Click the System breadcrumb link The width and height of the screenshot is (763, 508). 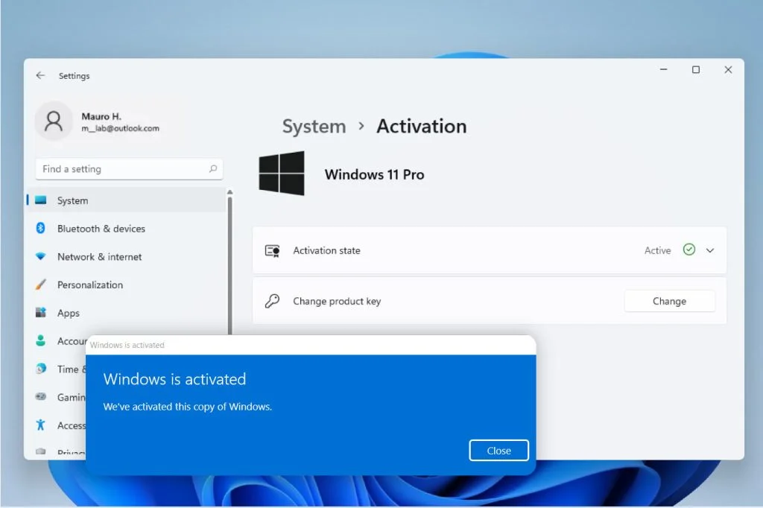pyautogui.click(x=314, y=126)
